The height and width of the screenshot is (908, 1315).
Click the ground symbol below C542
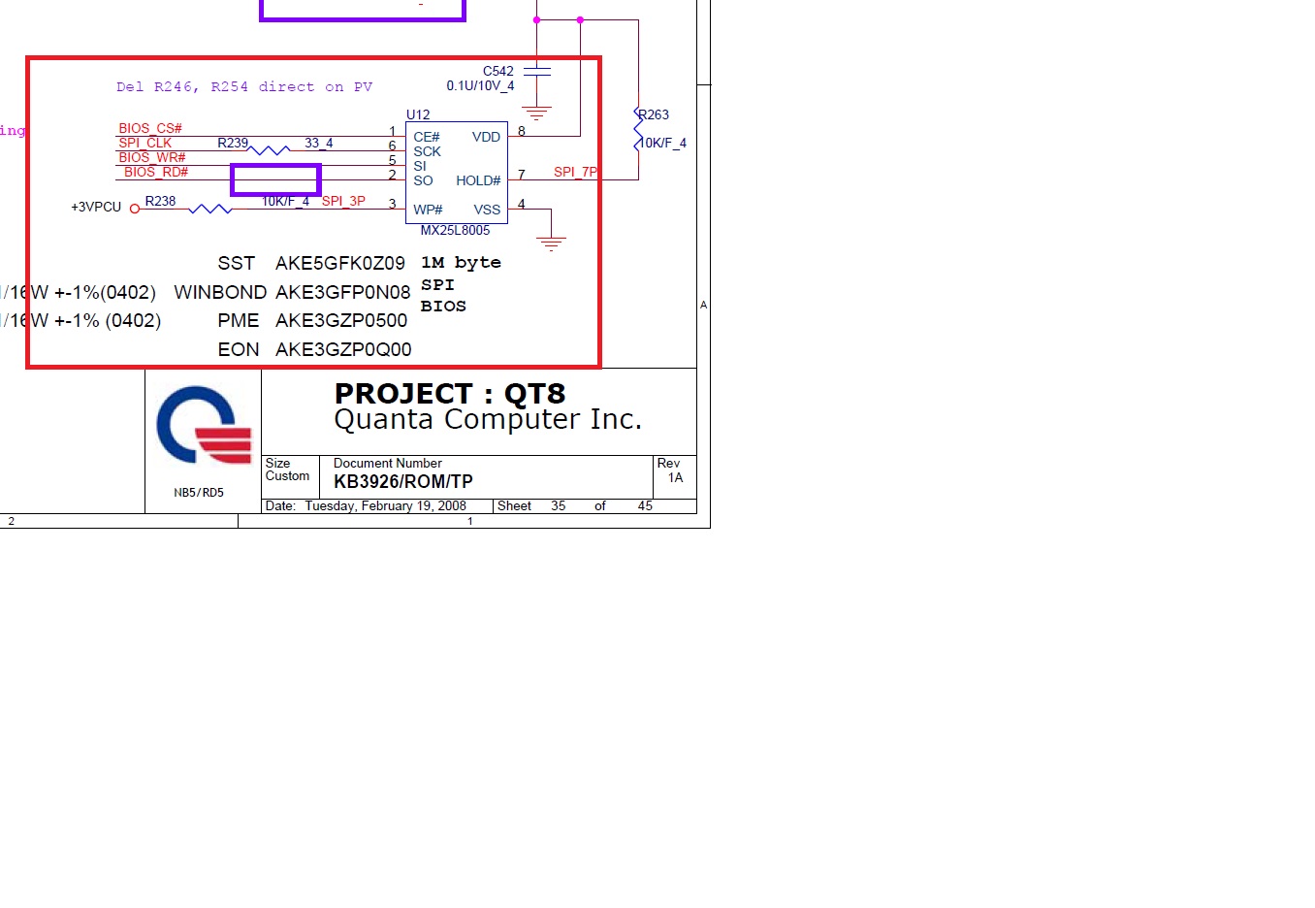pyautogui.click(x=536, y=113)
